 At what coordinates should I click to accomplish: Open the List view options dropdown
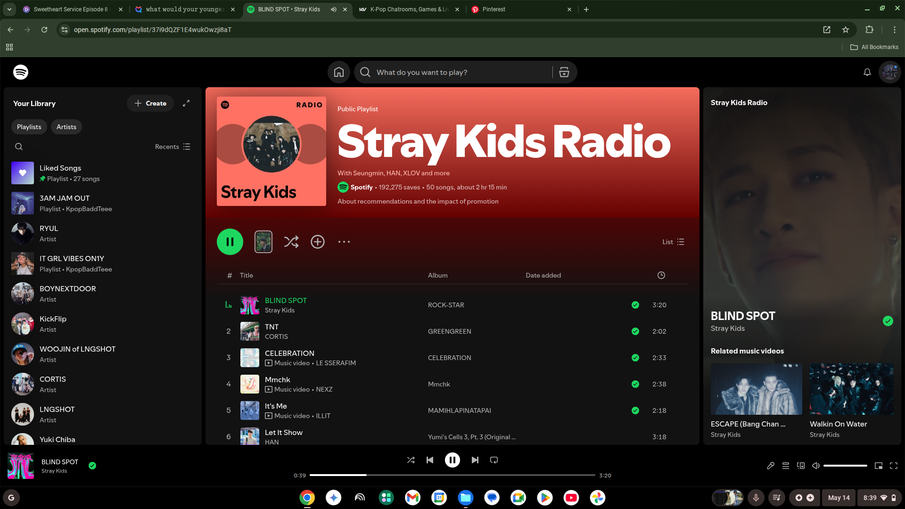click(x=673, y=242)
